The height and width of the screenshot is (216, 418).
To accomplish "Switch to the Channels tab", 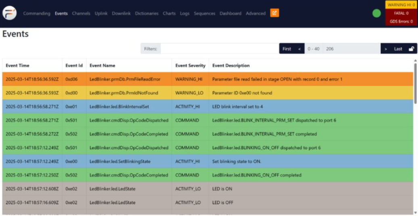I will click(x=81, y=13).
